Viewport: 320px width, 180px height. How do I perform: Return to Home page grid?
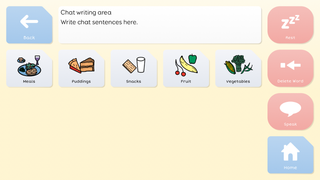(x=290, y=155)
